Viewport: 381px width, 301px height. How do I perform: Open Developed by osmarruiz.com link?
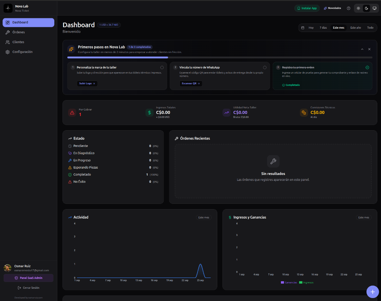(28, 298)
